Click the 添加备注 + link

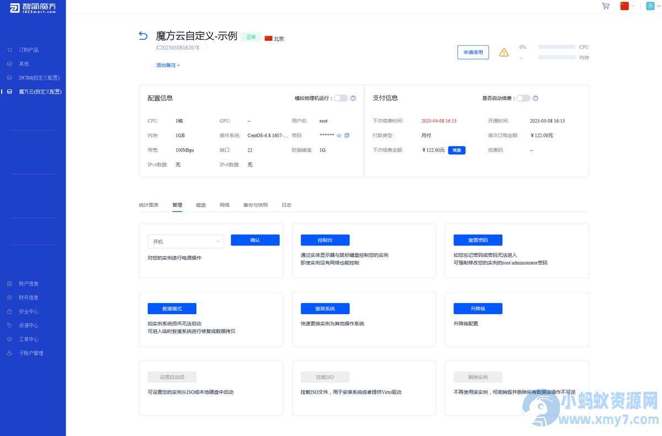168,65
